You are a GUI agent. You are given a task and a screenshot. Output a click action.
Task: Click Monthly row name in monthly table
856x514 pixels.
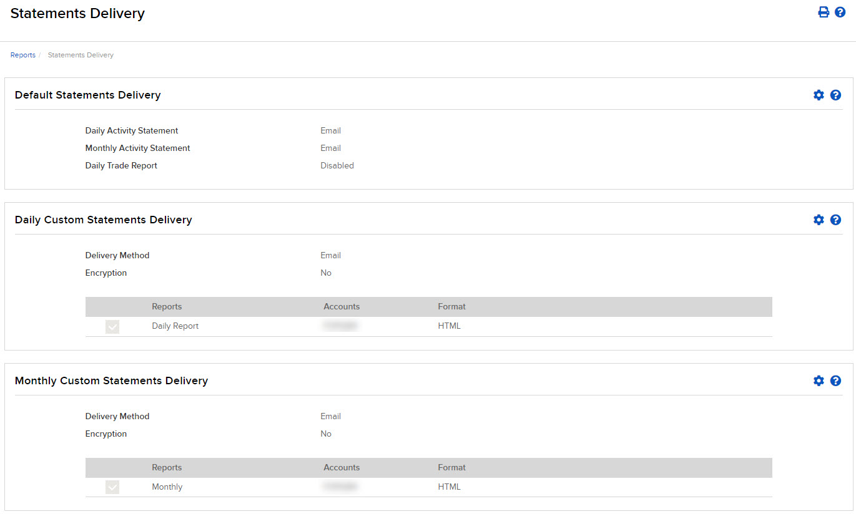[167, 487]
